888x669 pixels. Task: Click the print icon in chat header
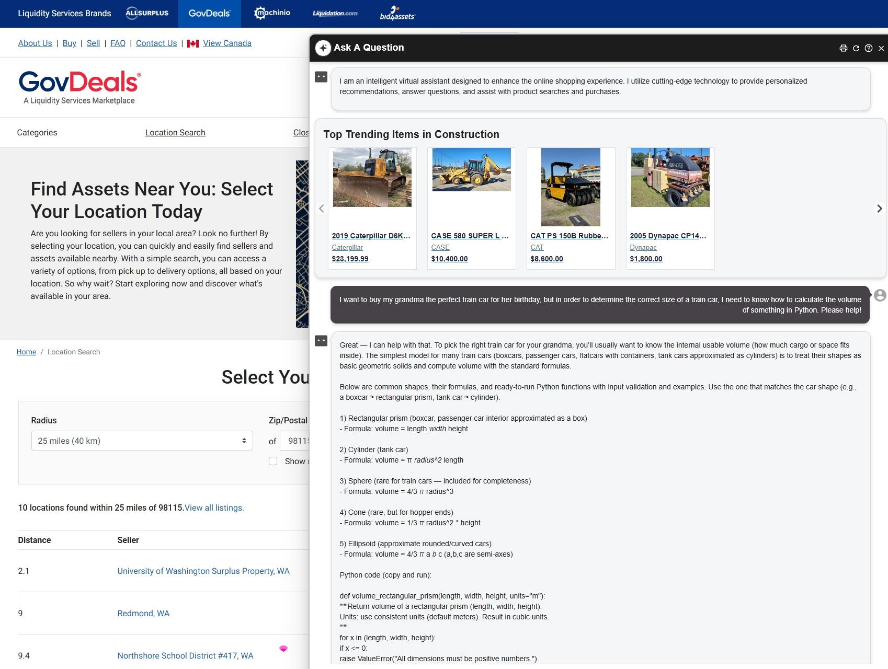click(x=843, y=48)
